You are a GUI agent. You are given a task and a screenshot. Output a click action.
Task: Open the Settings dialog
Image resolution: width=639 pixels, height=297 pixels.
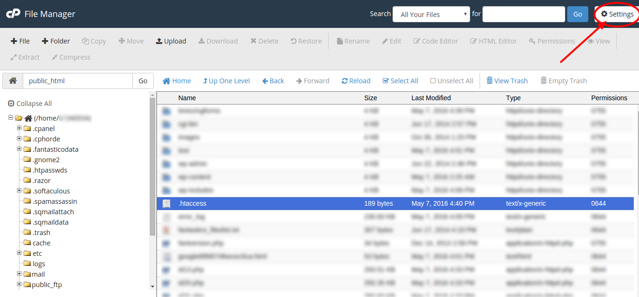click(616, 14)
